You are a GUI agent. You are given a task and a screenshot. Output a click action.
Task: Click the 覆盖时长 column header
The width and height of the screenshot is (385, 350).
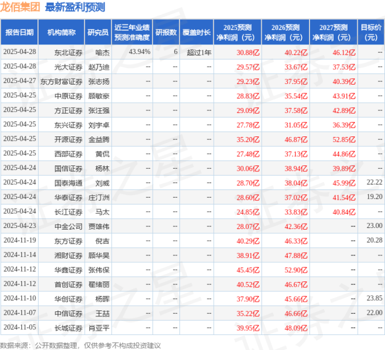pyautogui.click(x=197, y=32)
